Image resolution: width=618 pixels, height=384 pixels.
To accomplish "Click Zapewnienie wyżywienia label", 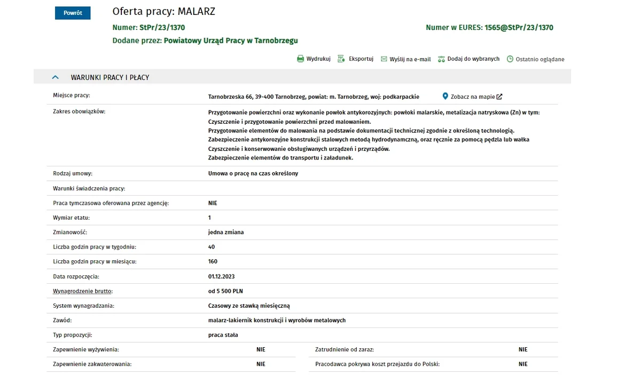I will click(x=86, y=350).
